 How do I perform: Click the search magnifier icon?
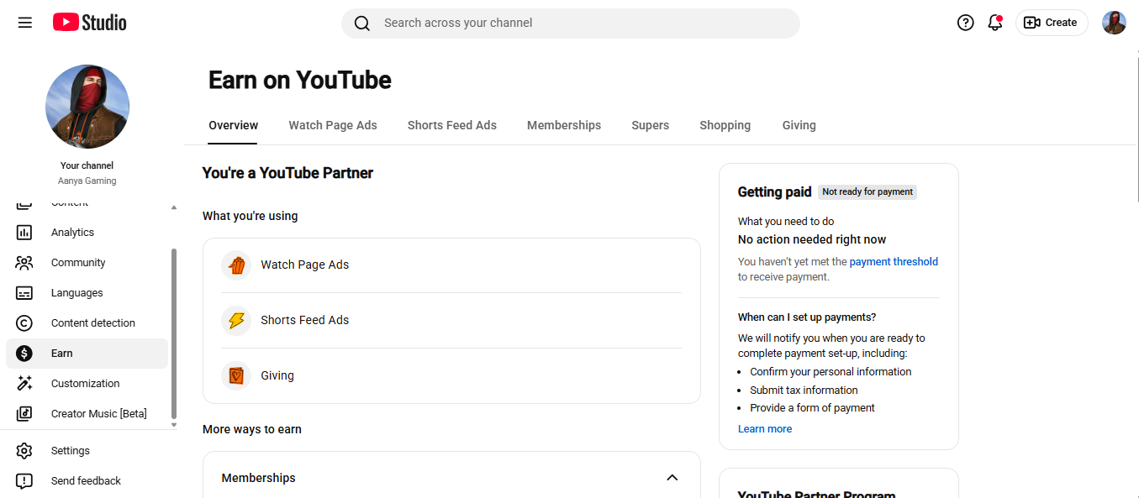pyautogui.click(x=362, y=24)
